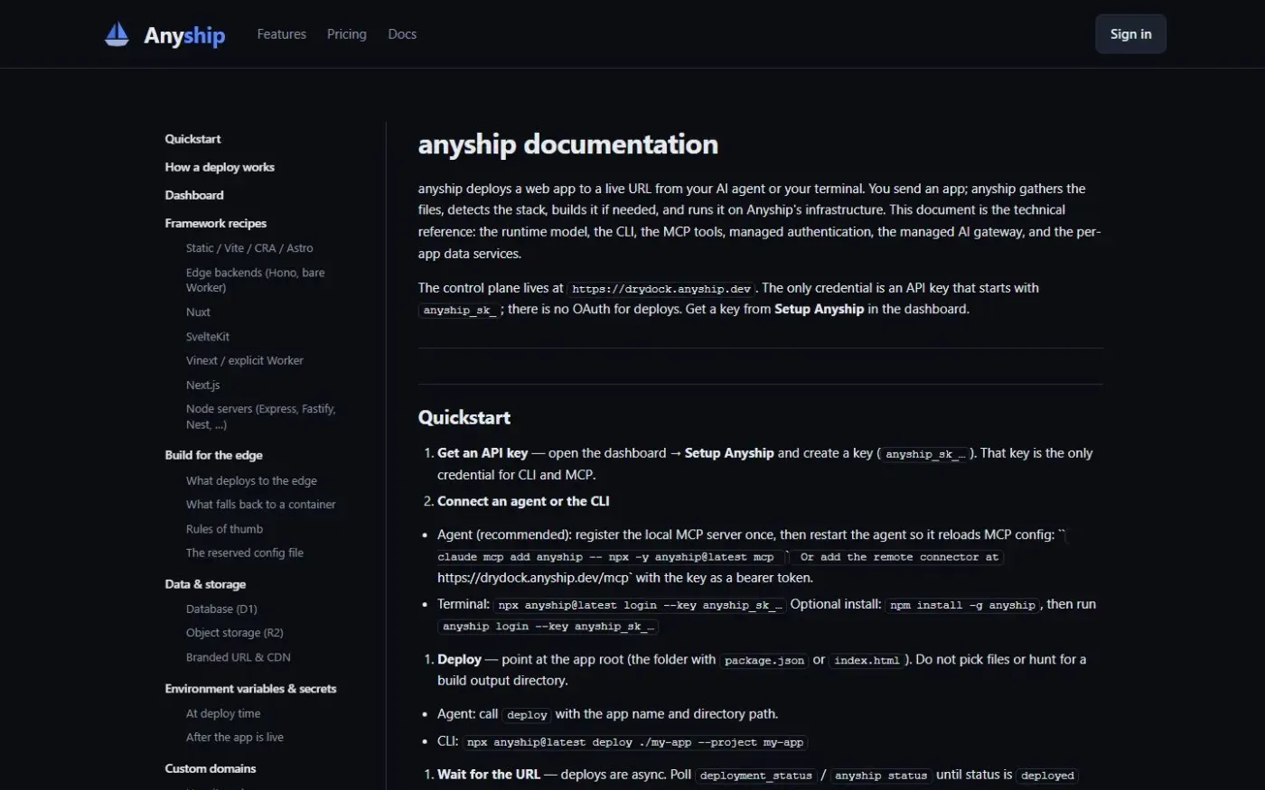Click the bold Setup Anyship text in intro
Image resolution: width=1265 pixels, height=790 pixels.
(820, 309)
